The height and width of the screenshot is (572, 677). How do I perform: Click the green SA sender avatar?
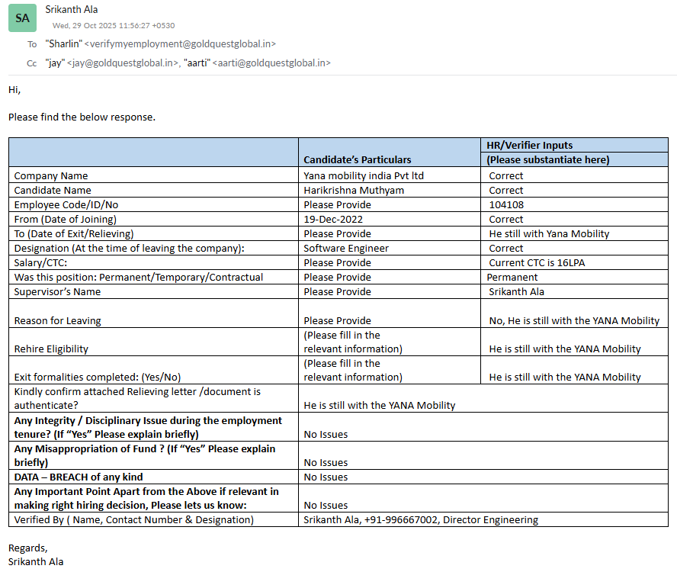[x=22, y=18]
